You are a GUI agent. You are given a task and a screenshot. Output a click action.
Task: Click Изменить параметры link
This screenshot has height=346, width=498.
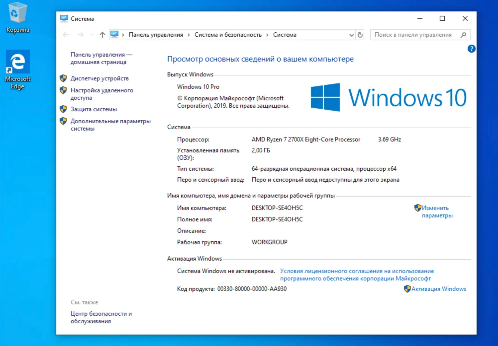click(x=437, y=211)
